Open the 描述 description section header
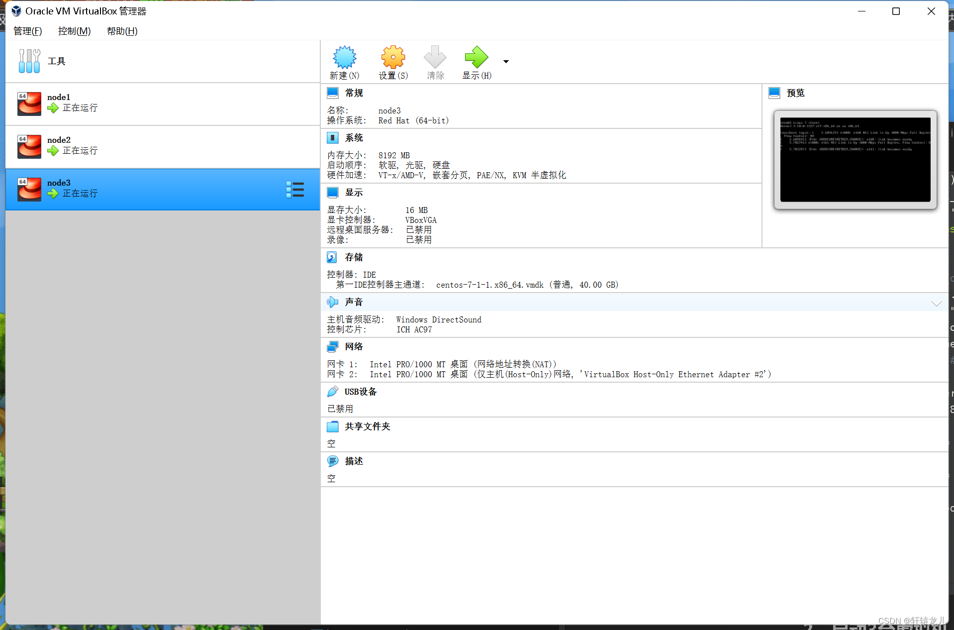954x630 pixels. pyautogui.click(x=354, y=461)
